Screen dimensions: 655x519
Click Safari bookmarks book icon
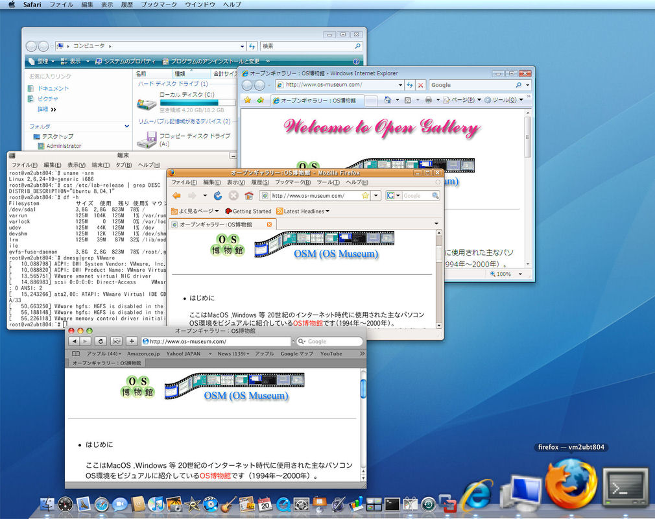tap(76, 354)
